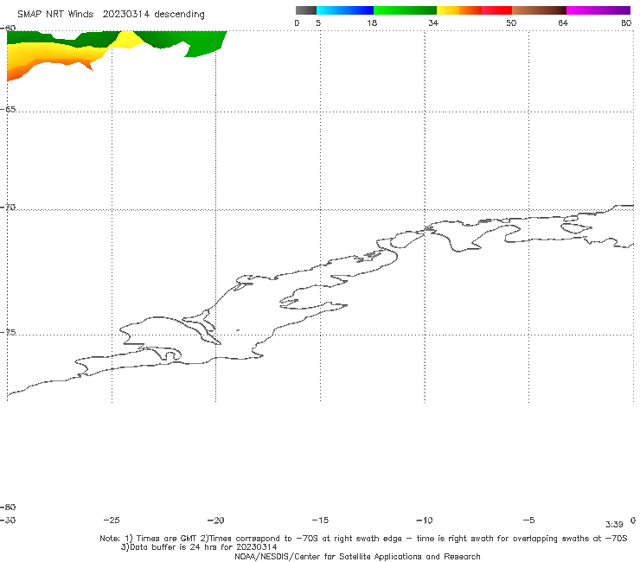Viewport: 640px width, 562px height.
Task: Click the word "descending" in the title
Action: point(179,15)
